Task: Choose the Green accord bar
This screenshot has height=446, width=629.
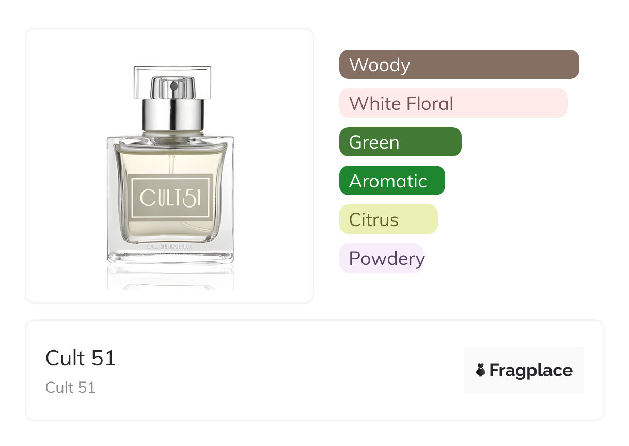Action: coord(400,142)
